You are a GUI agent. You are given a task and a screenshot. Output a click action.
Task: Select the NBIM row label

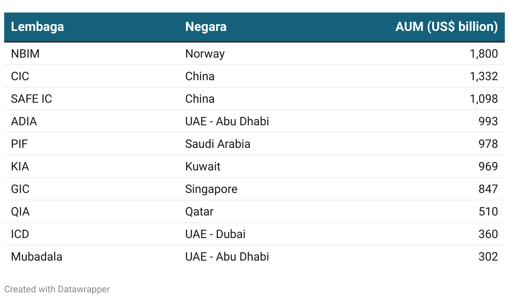point(25,54)
